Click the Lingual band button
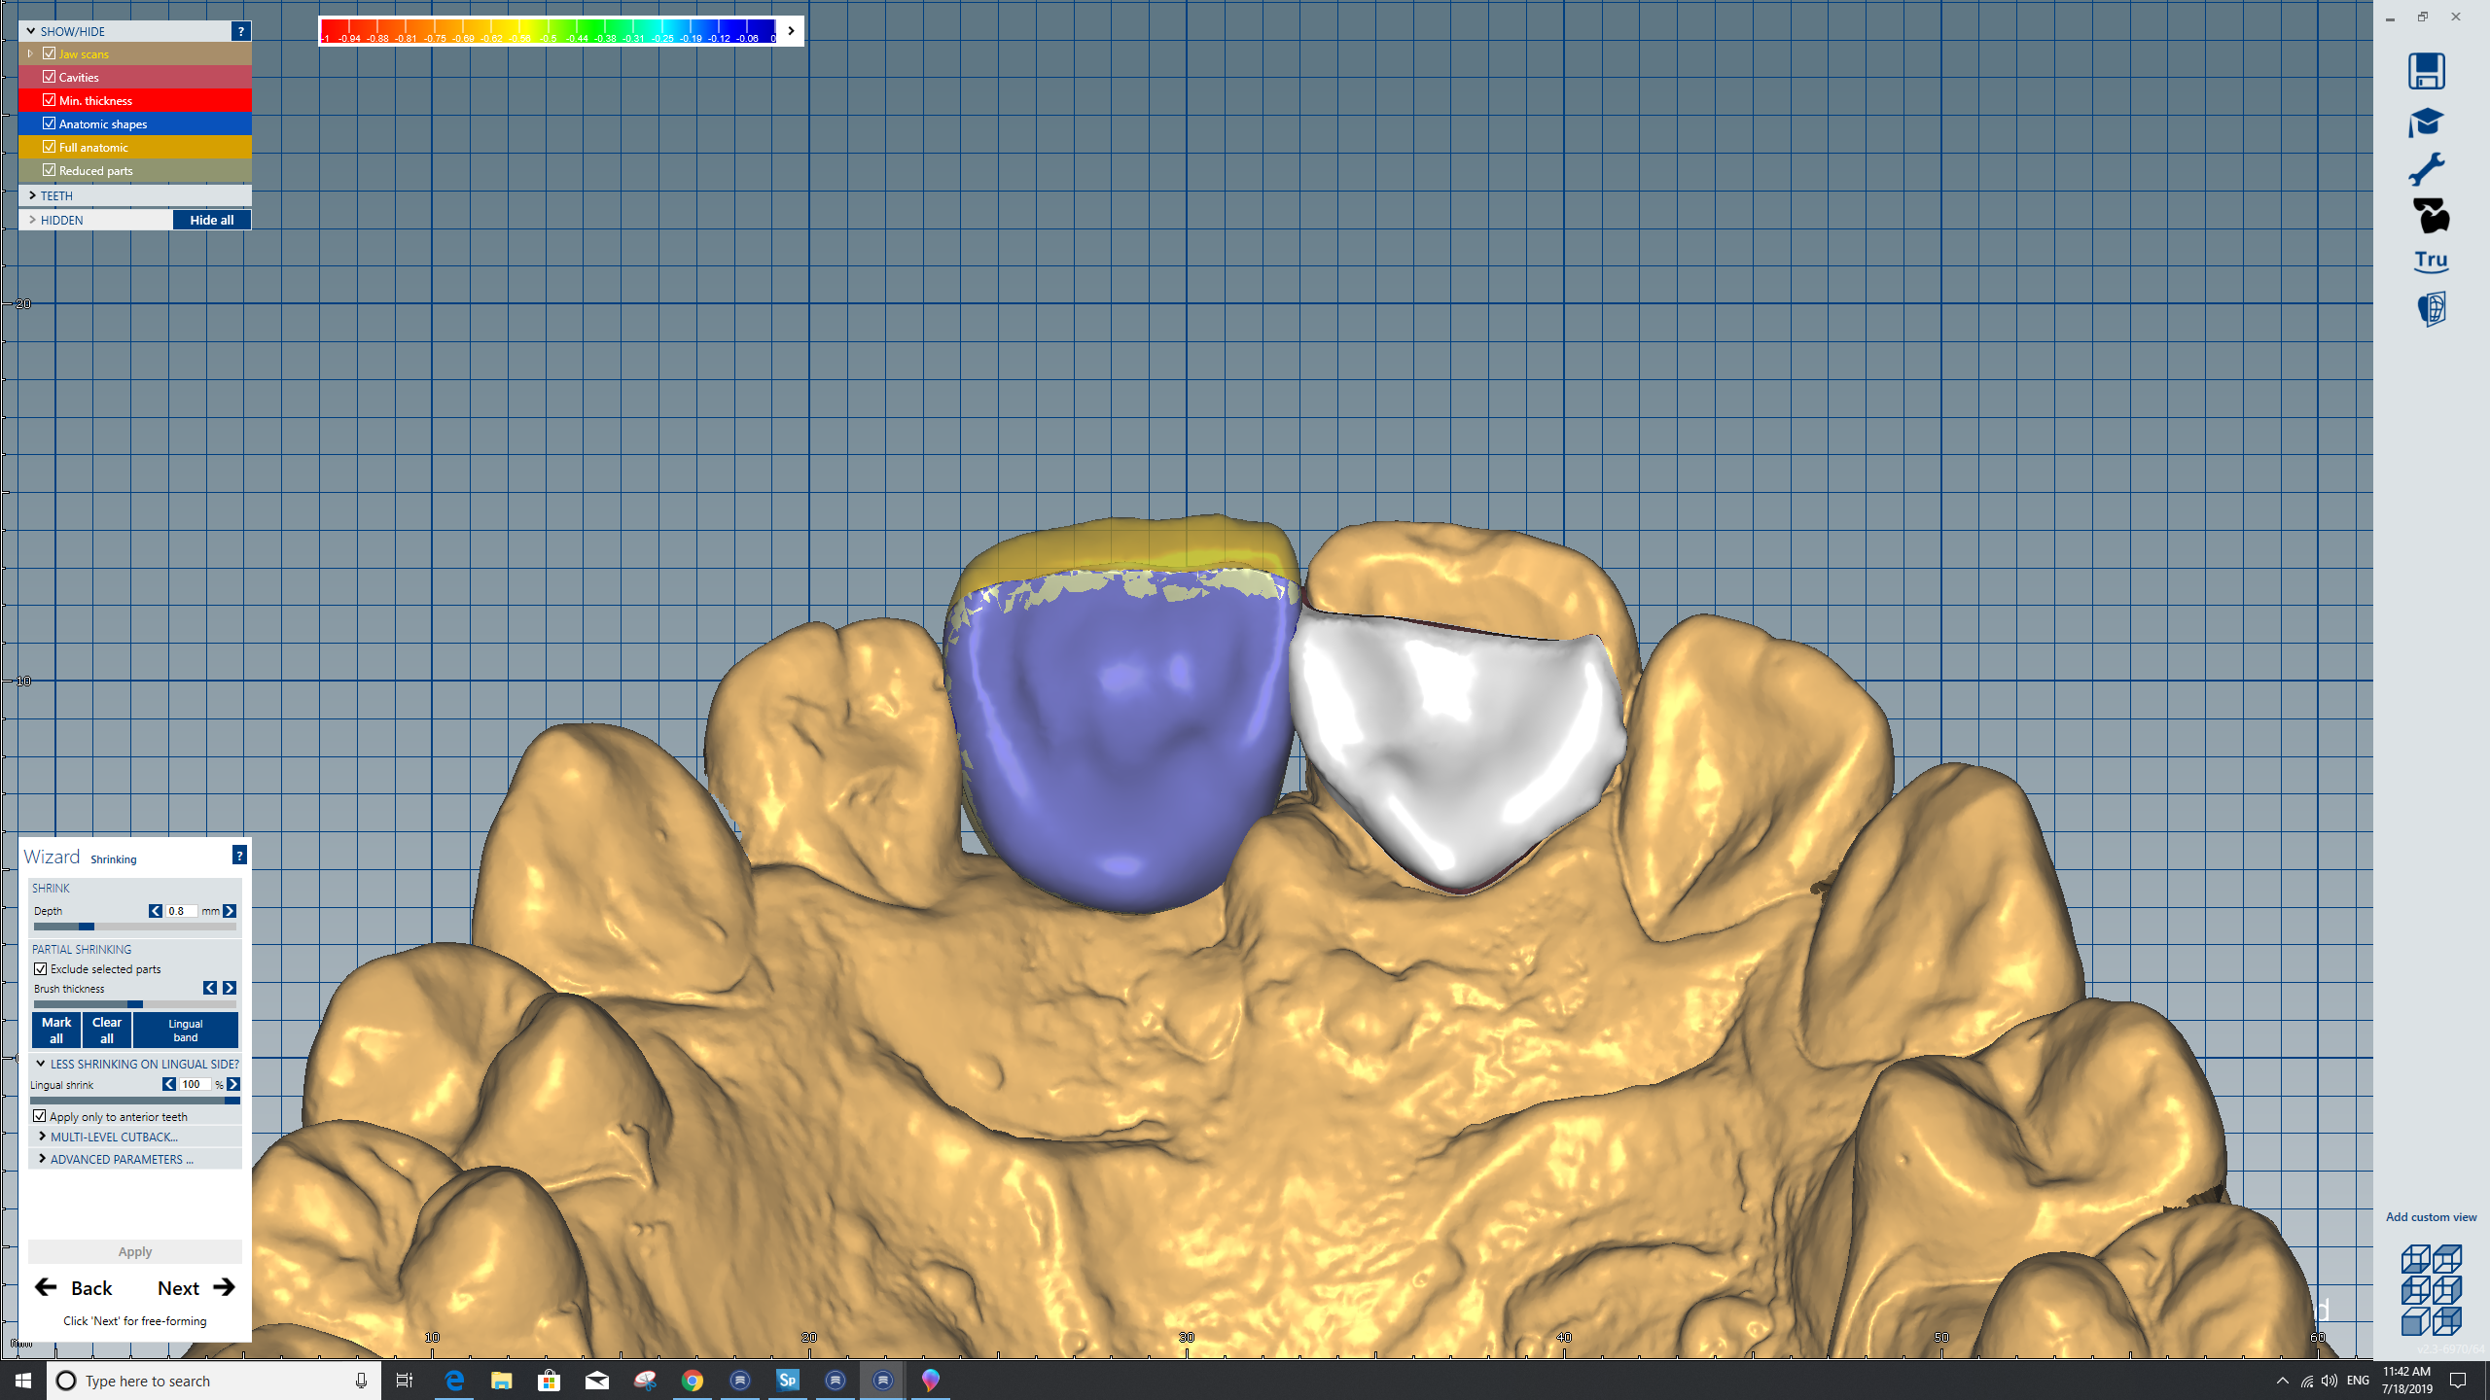Viewport: 2490px width, 1400px height. point(185,1030)
